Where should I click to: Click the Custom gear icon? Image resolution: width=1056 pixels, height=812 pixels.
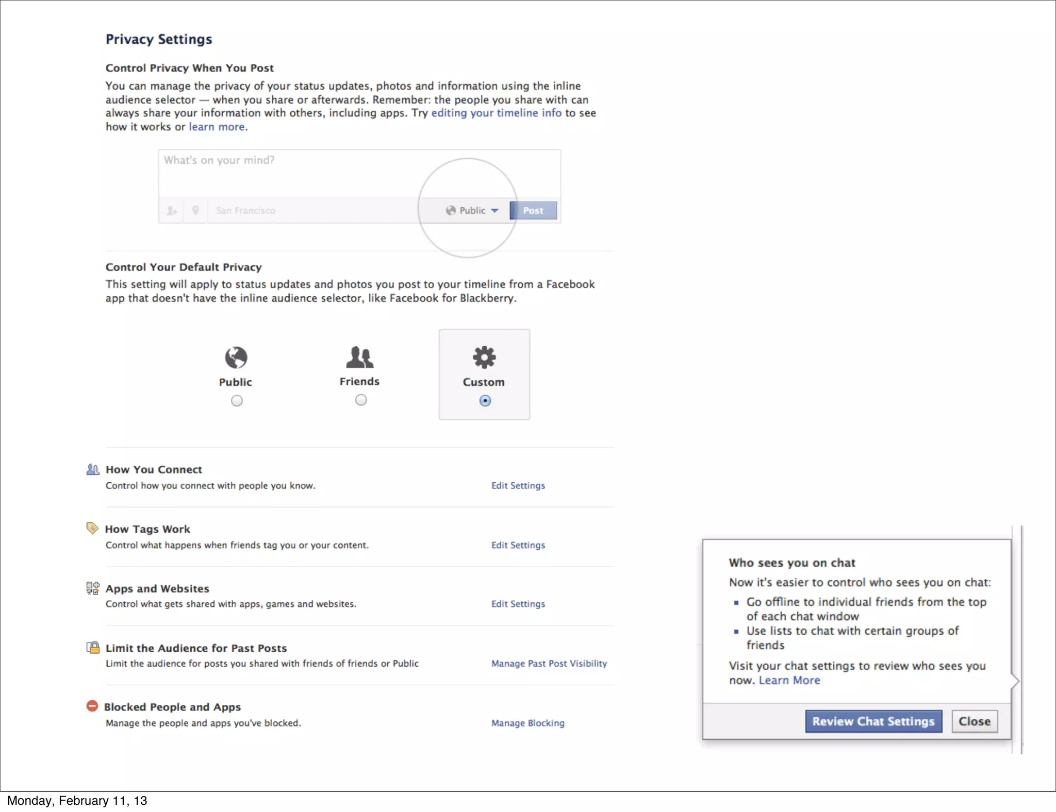(484, 357)
